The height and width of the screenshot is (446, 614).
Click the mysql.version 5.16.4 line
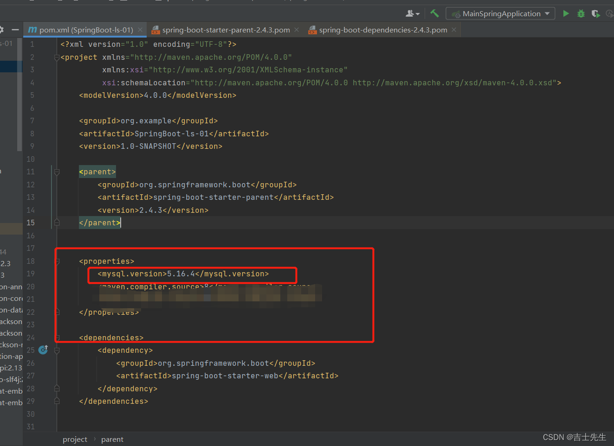[183, 274]
